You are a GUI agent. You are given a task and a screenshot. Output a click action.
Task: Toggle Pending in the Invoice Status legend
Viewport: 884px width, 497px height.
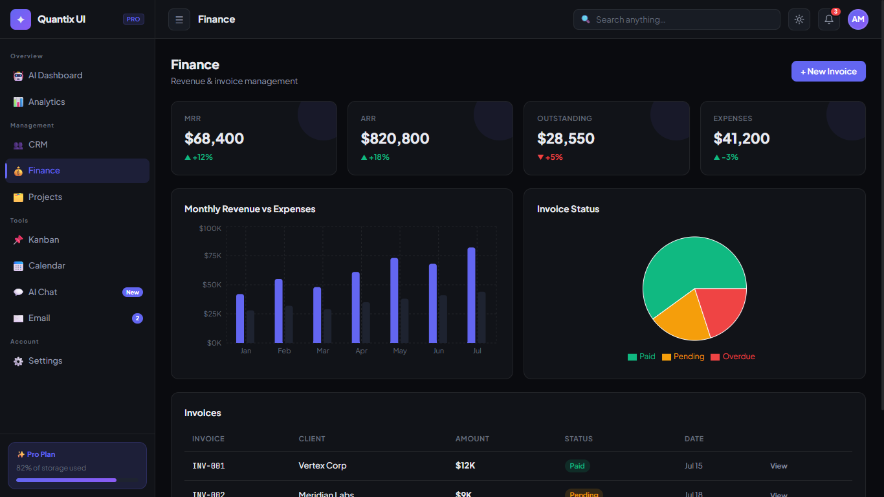683,357
